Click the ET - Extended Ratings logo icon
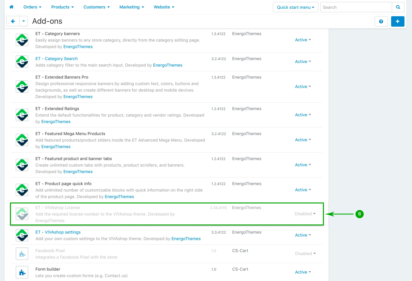The height and width of the screenshot is (281, 412). pyautogui.click(x=22, y=115)
